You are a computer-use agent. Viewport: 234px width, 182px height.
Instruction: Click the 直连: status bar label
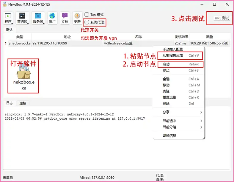point(160,179)
